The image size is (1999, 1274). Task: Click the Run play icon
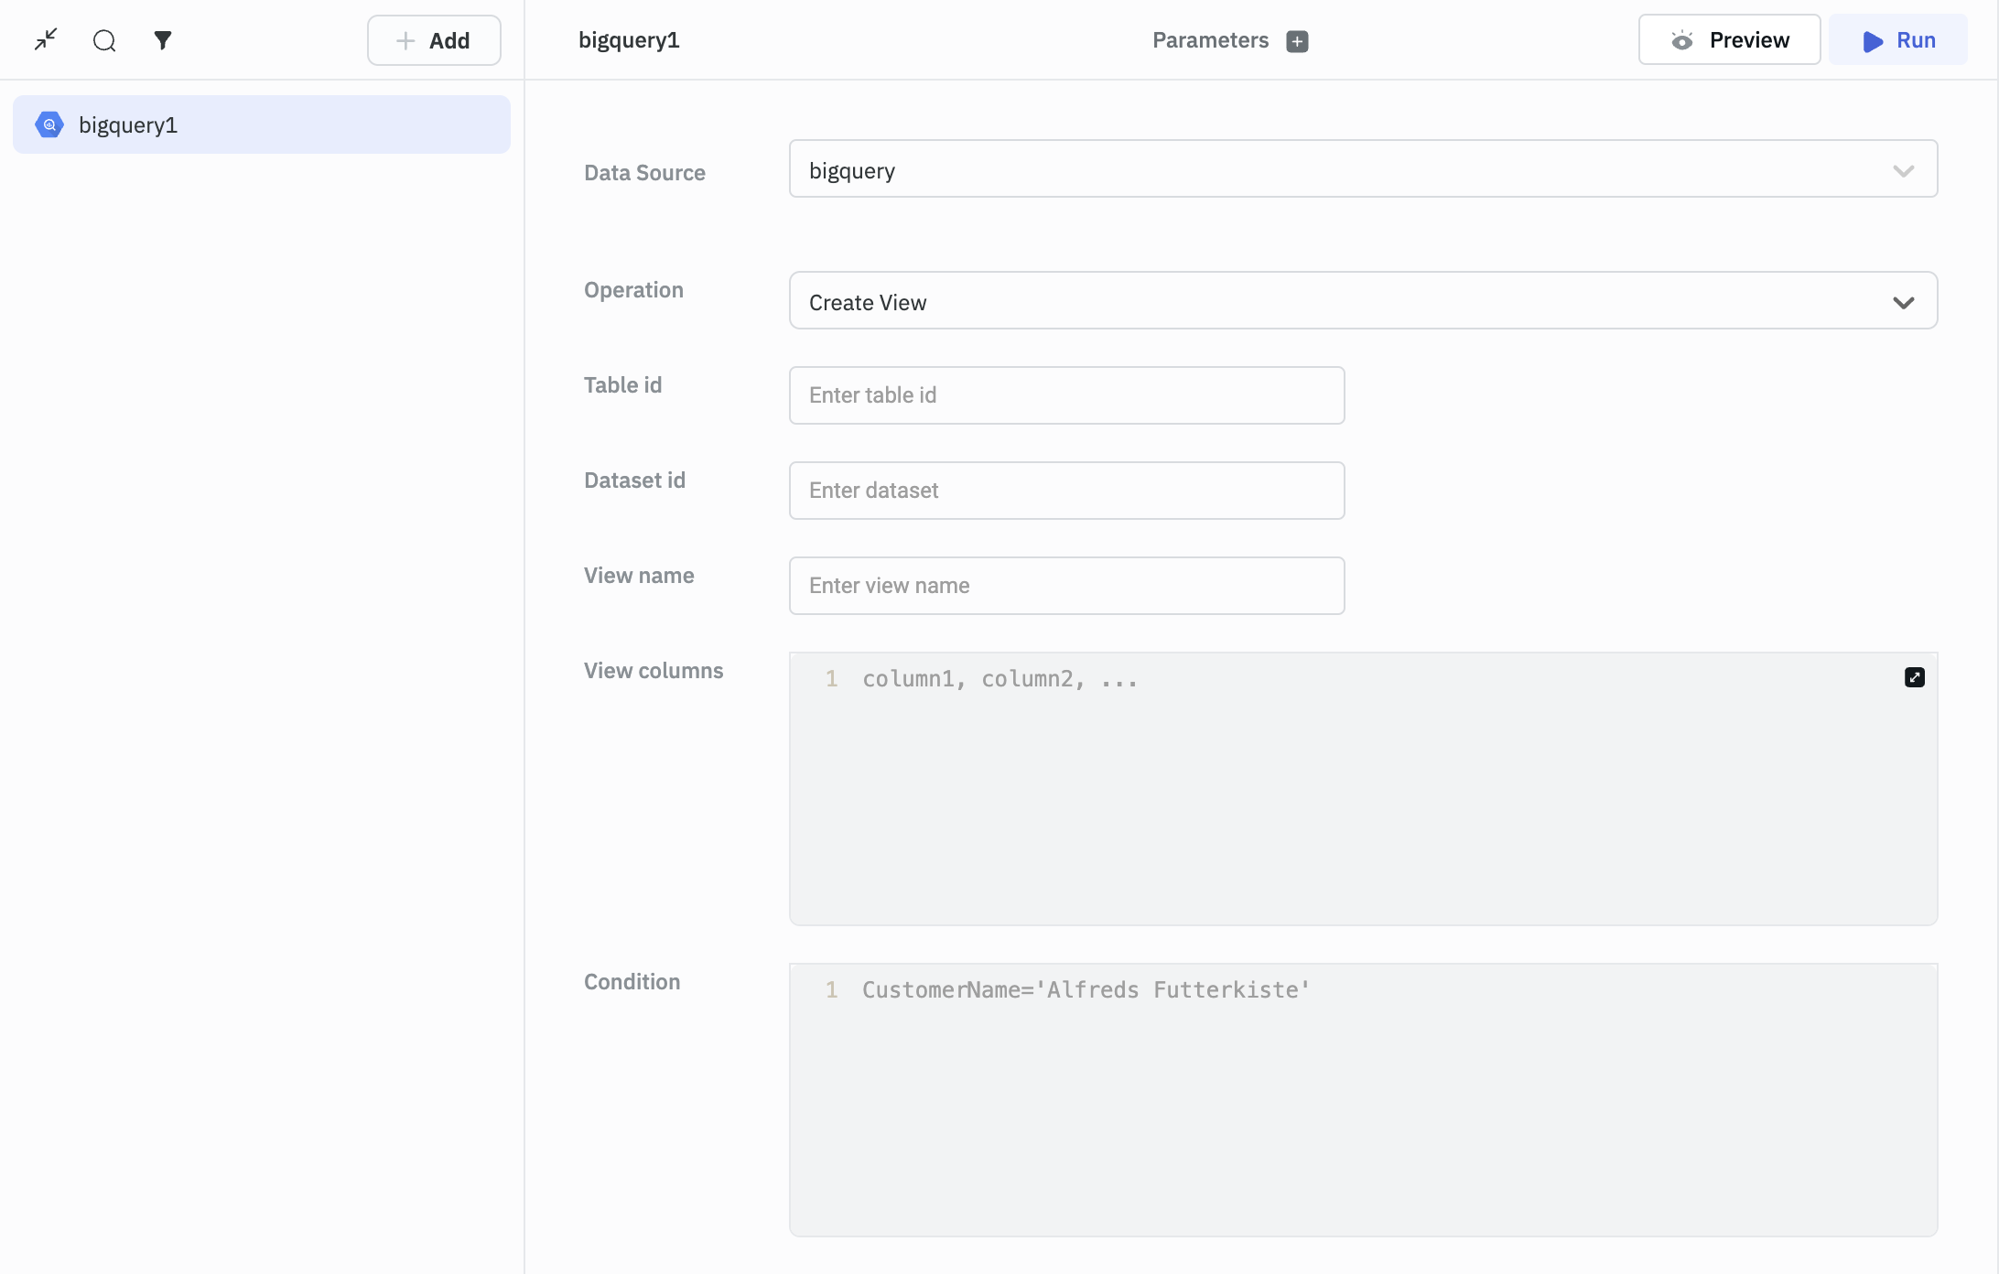click(x=1873, y=41)
